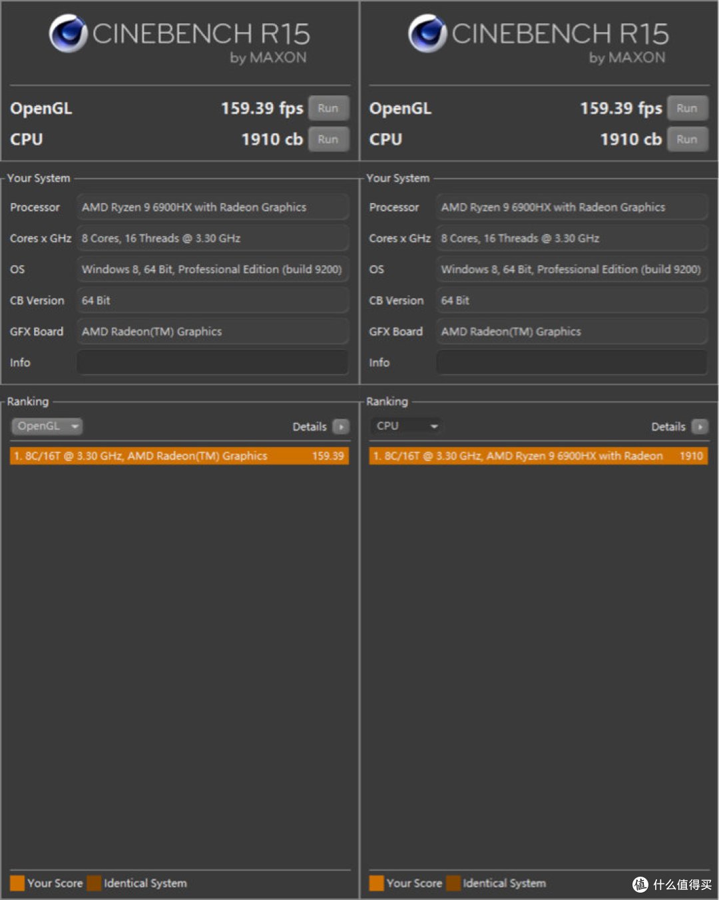Click the empty Info field in the left panel

point(212,362)
